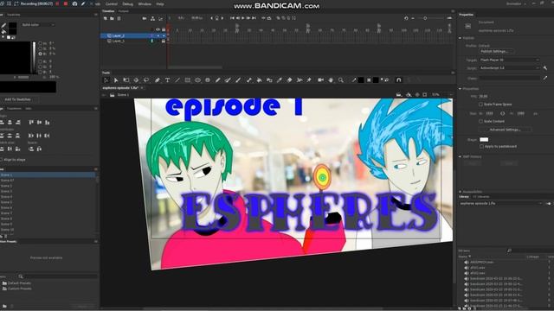This screenshot has height=311, width=554.
Task: Collapse the Properties section
Action: click(x=461, y=88)
